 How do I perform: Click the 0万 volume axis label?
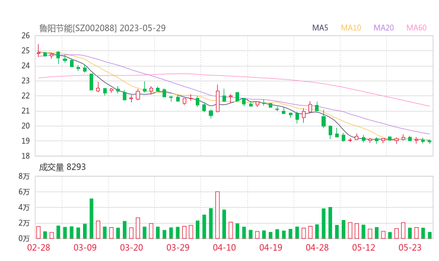tap(24, 238)
